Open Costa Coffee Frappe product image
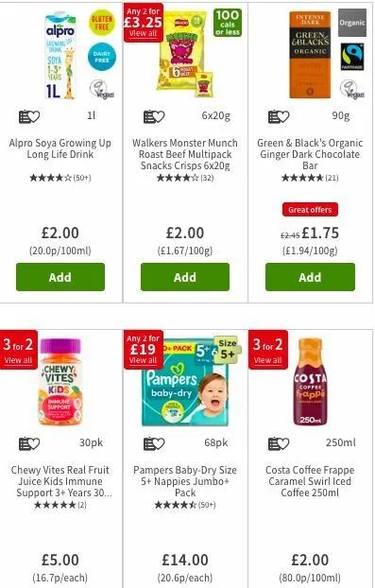 pos(310,382)
